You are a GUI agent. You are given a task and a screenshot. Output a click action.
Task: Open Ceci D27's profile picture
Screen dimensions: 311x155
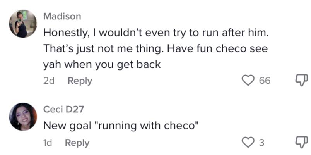[x=23, y=117]
